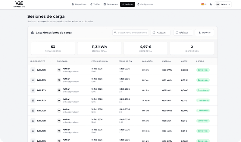The image size is (241, 142).
Task: Click the AR avatar in first session row
Action: click(59, 70)
